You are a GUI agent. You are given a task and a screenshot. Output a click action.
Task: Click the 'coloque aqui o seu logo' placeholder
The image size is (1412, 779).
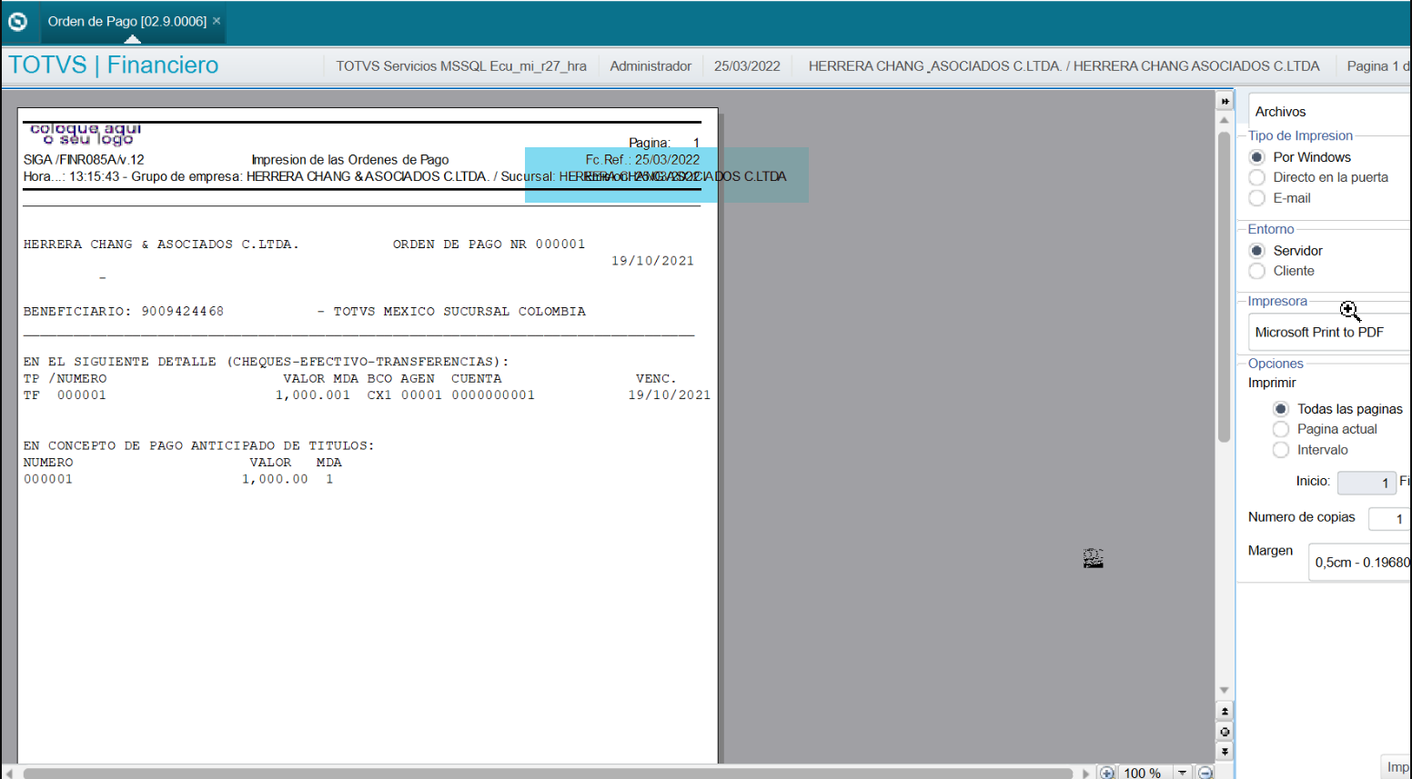click(x=86, y=134)
